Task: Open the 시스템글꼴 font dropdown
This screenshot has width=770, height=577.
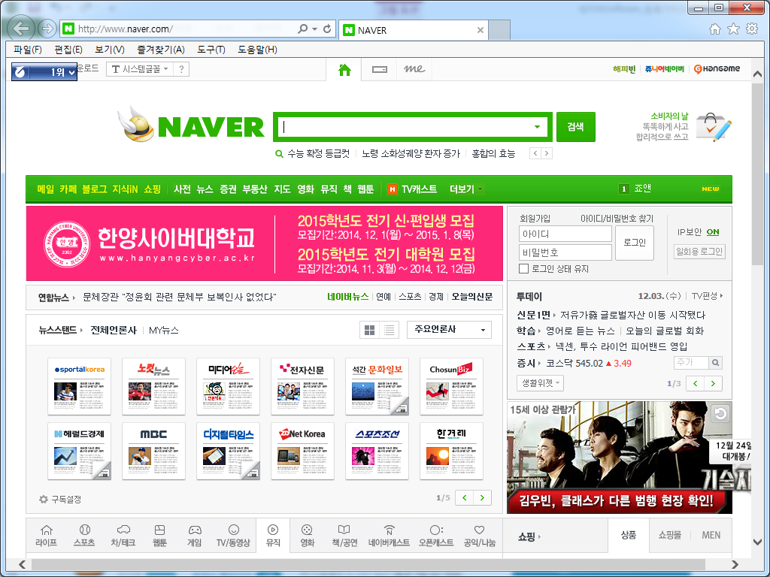Action: pos(139,69)
